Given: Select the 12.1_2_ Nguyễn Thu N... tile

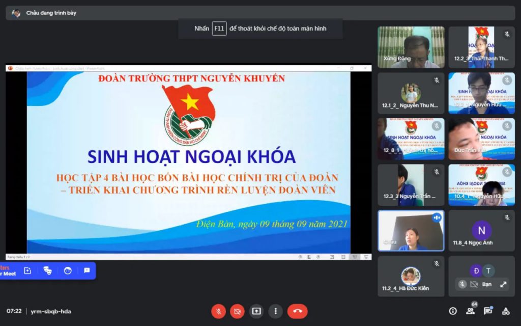Looking at the screenshot, I should pyautogui.click(x=411, y=93).
